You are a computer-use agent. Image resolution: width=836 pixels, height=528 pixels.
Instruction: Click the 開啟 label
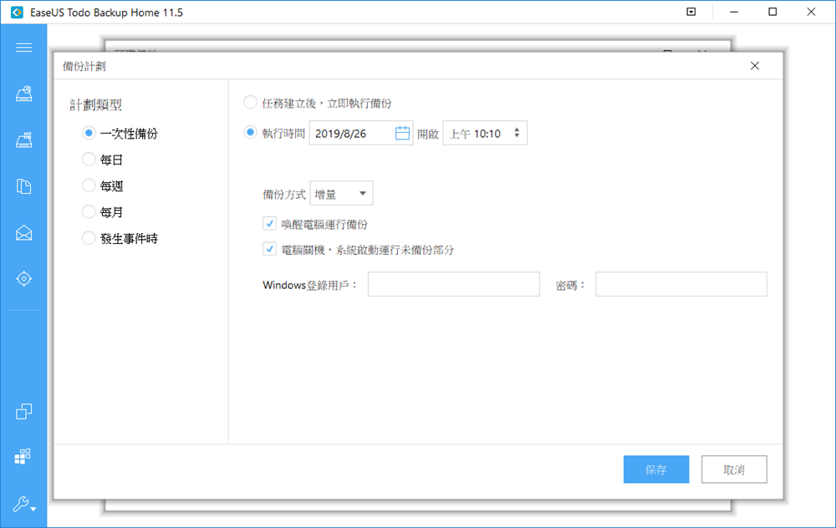click(x=427, y=135)
